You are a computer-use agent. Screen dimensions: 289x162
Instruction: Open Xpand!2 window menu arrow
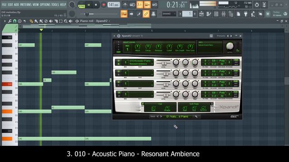114,36
